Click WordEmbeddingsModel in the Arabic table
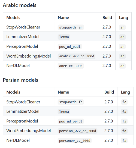This screenshot has width=136, height=148. [29, 56]
